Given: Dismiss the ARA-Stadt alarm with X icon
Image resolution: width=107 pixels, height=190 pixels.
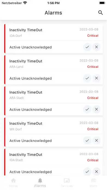Looking at the screenshot, I should coord(96,109).
